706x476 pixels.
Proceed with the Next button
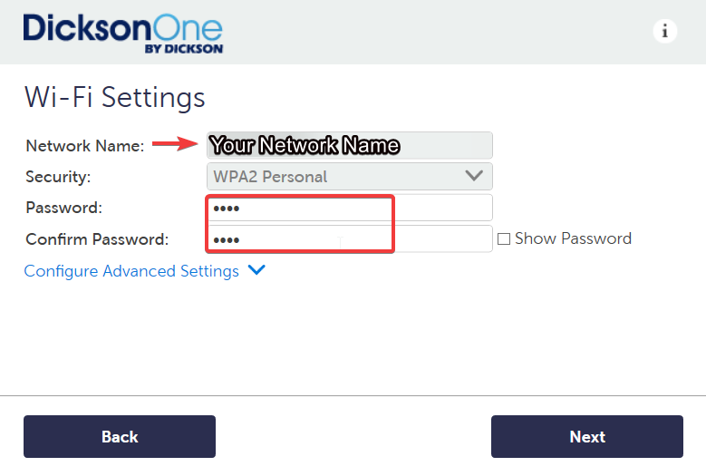586,437
